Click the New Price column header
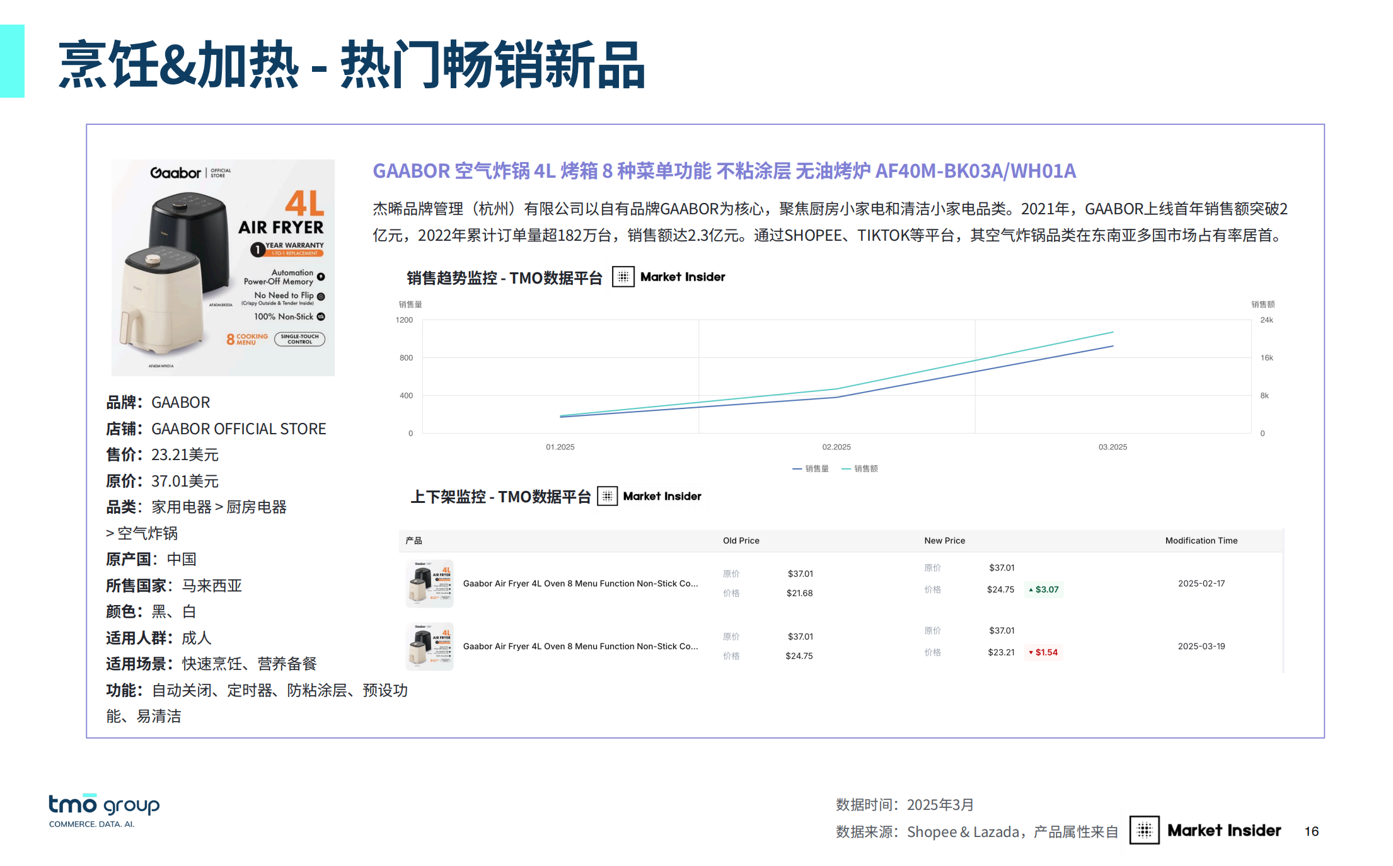Image resolution: width=1393 pixels, height=866 pixels. point(945,541)
